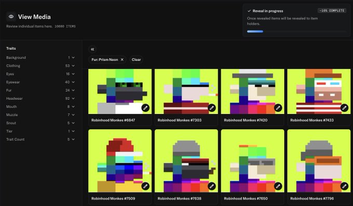Click the checkmark icon beside Reveal in progress
This screenshot has width=353, height=206.
pyautogui.click(x=249, y=11)
